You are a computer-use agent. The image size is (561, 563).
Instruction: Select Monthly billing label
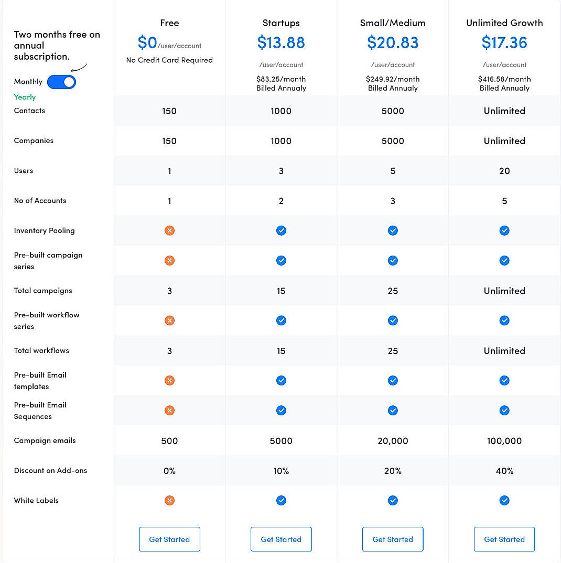(x=28, y=82)
